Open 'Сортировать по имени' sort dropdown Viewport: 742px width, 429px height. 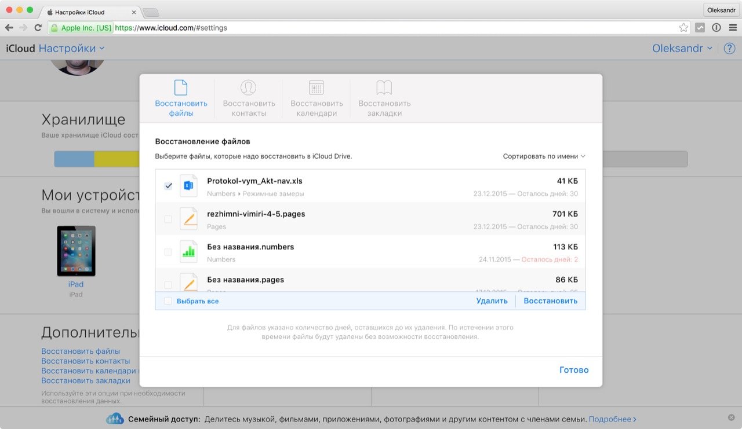544,156
